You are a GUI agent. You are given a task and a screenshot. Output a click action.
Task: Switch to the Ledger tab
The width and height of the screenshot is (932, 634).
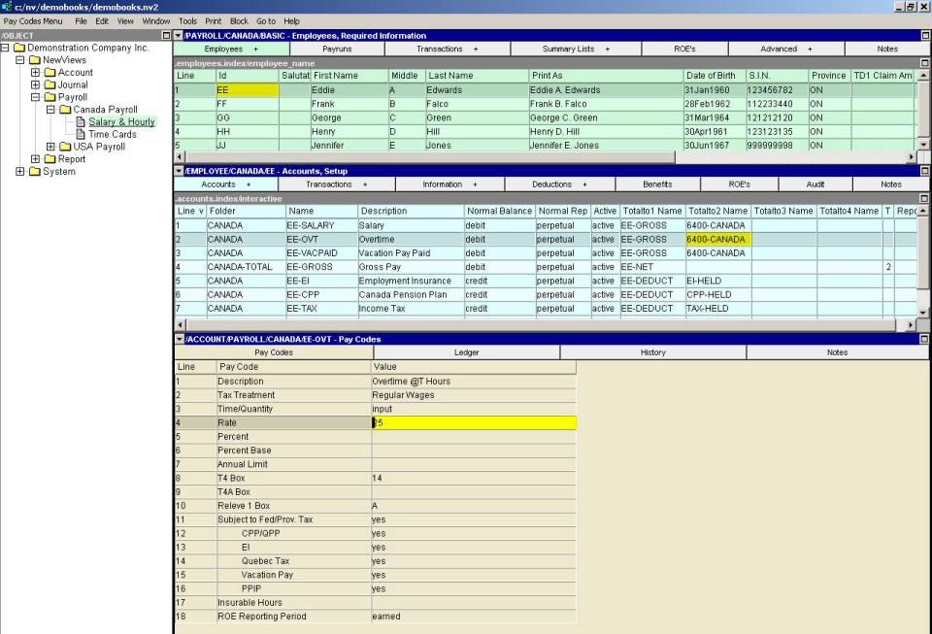[x=466, y=352]
